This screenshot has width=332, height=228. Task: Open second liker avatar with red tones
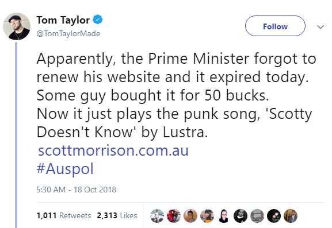coord(174,216)
